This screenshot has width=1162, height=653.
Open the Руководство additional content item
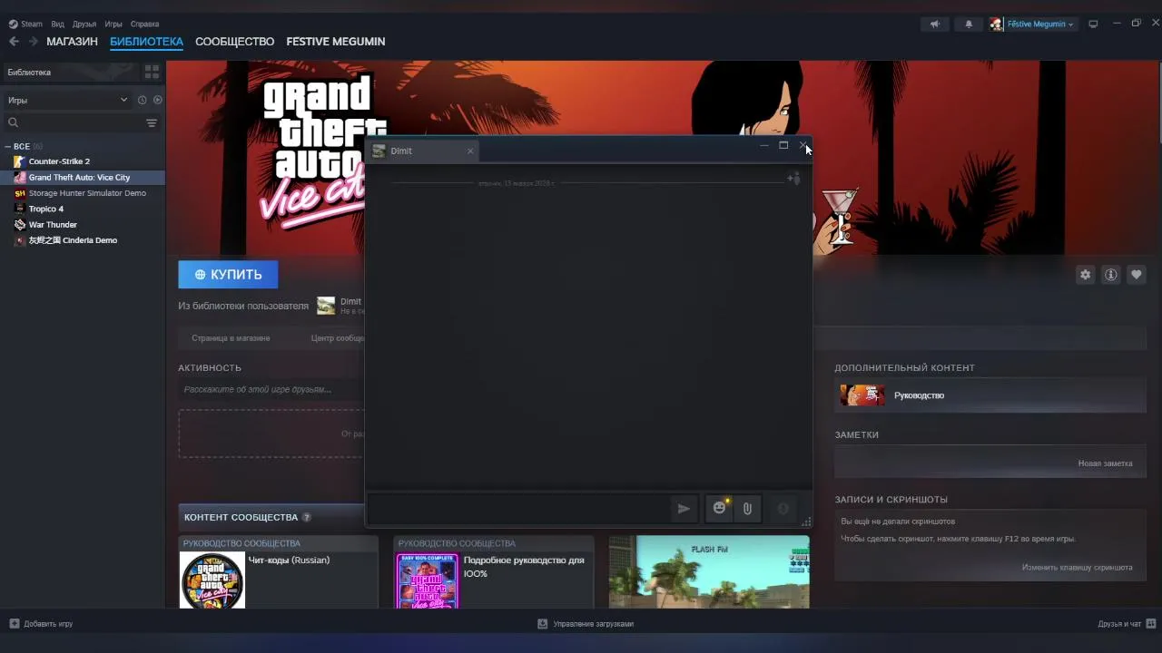pos(990,395)
